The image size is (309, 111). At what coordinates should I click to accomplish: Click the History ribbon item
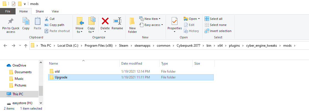click(x=191, y=31)
